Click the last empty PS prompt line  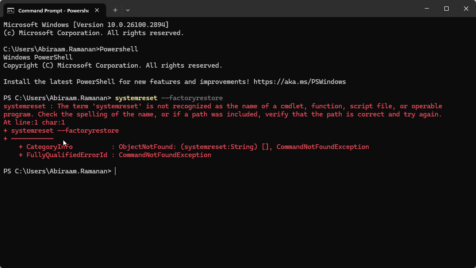pyautogui.click(x=59, y=171)
